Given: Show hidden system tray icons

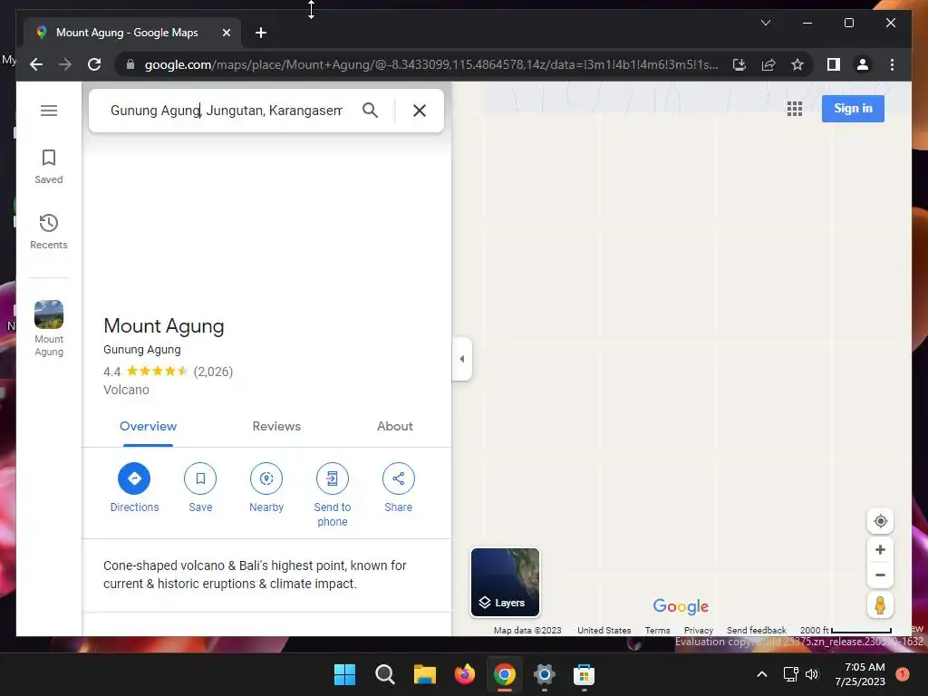Looking at the screenshot, I should (761, 674).
